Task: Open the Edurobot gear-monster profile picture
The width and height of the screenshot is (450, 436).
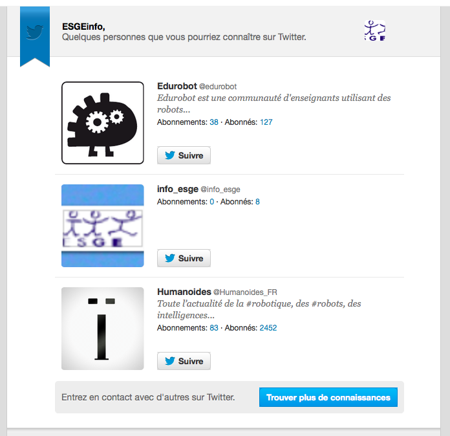Action: pos(102,123)
